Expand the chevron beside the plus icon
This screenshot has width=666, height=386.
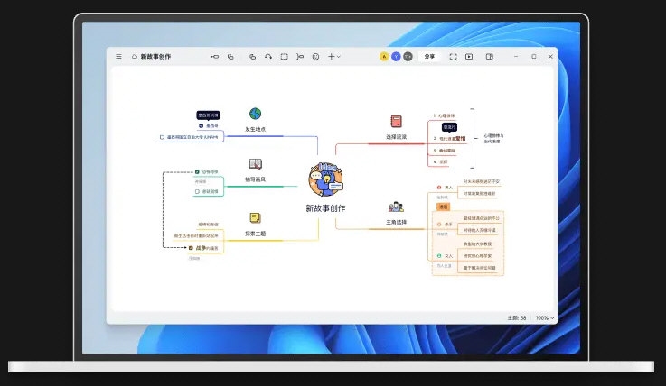[339, 56]
